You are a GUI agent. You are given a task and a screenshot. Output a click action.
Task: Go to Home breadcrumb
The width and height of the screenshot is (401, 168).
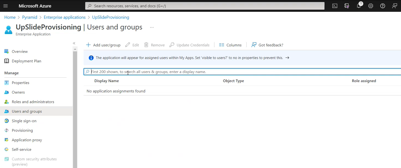pos(10,17)
